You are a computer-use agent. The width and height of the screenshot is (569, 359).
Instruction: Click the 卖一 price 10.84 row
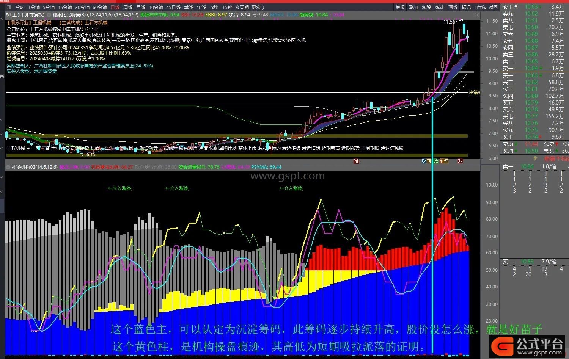click(x=534, y=68)
